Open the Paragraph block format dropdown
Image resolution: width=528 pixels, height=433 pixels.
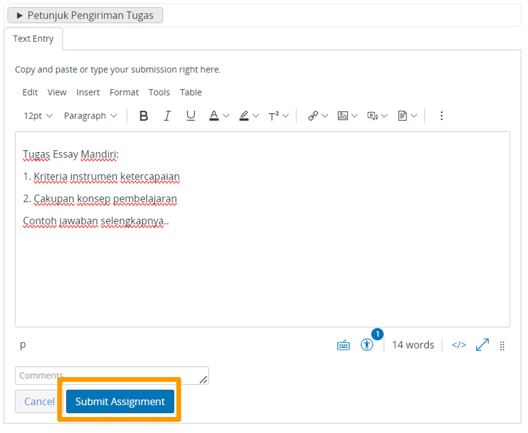pos(90,116)
